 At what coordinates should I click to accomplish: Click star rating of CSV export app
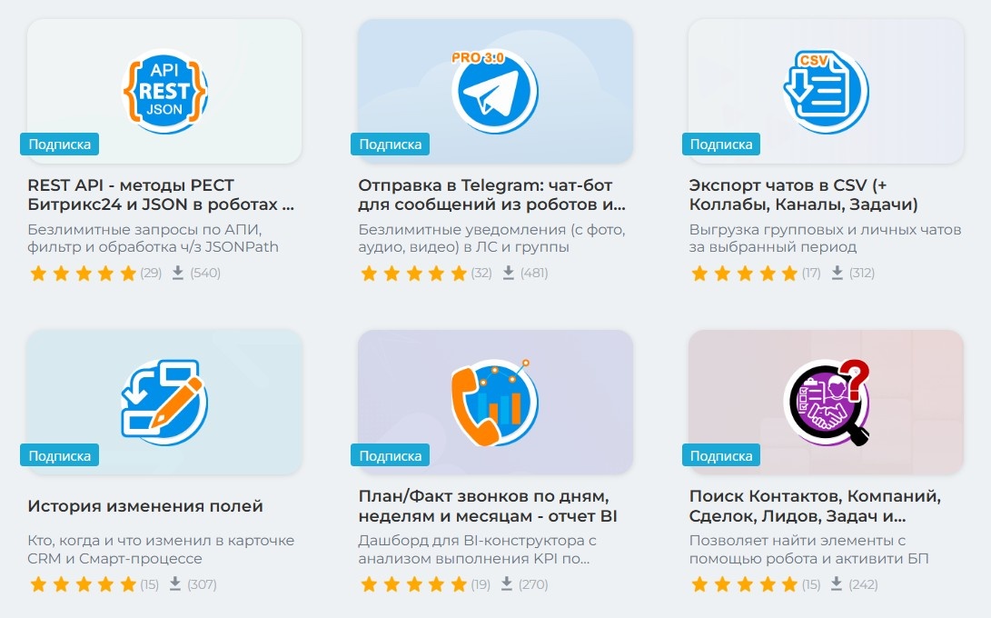(744, 274)
